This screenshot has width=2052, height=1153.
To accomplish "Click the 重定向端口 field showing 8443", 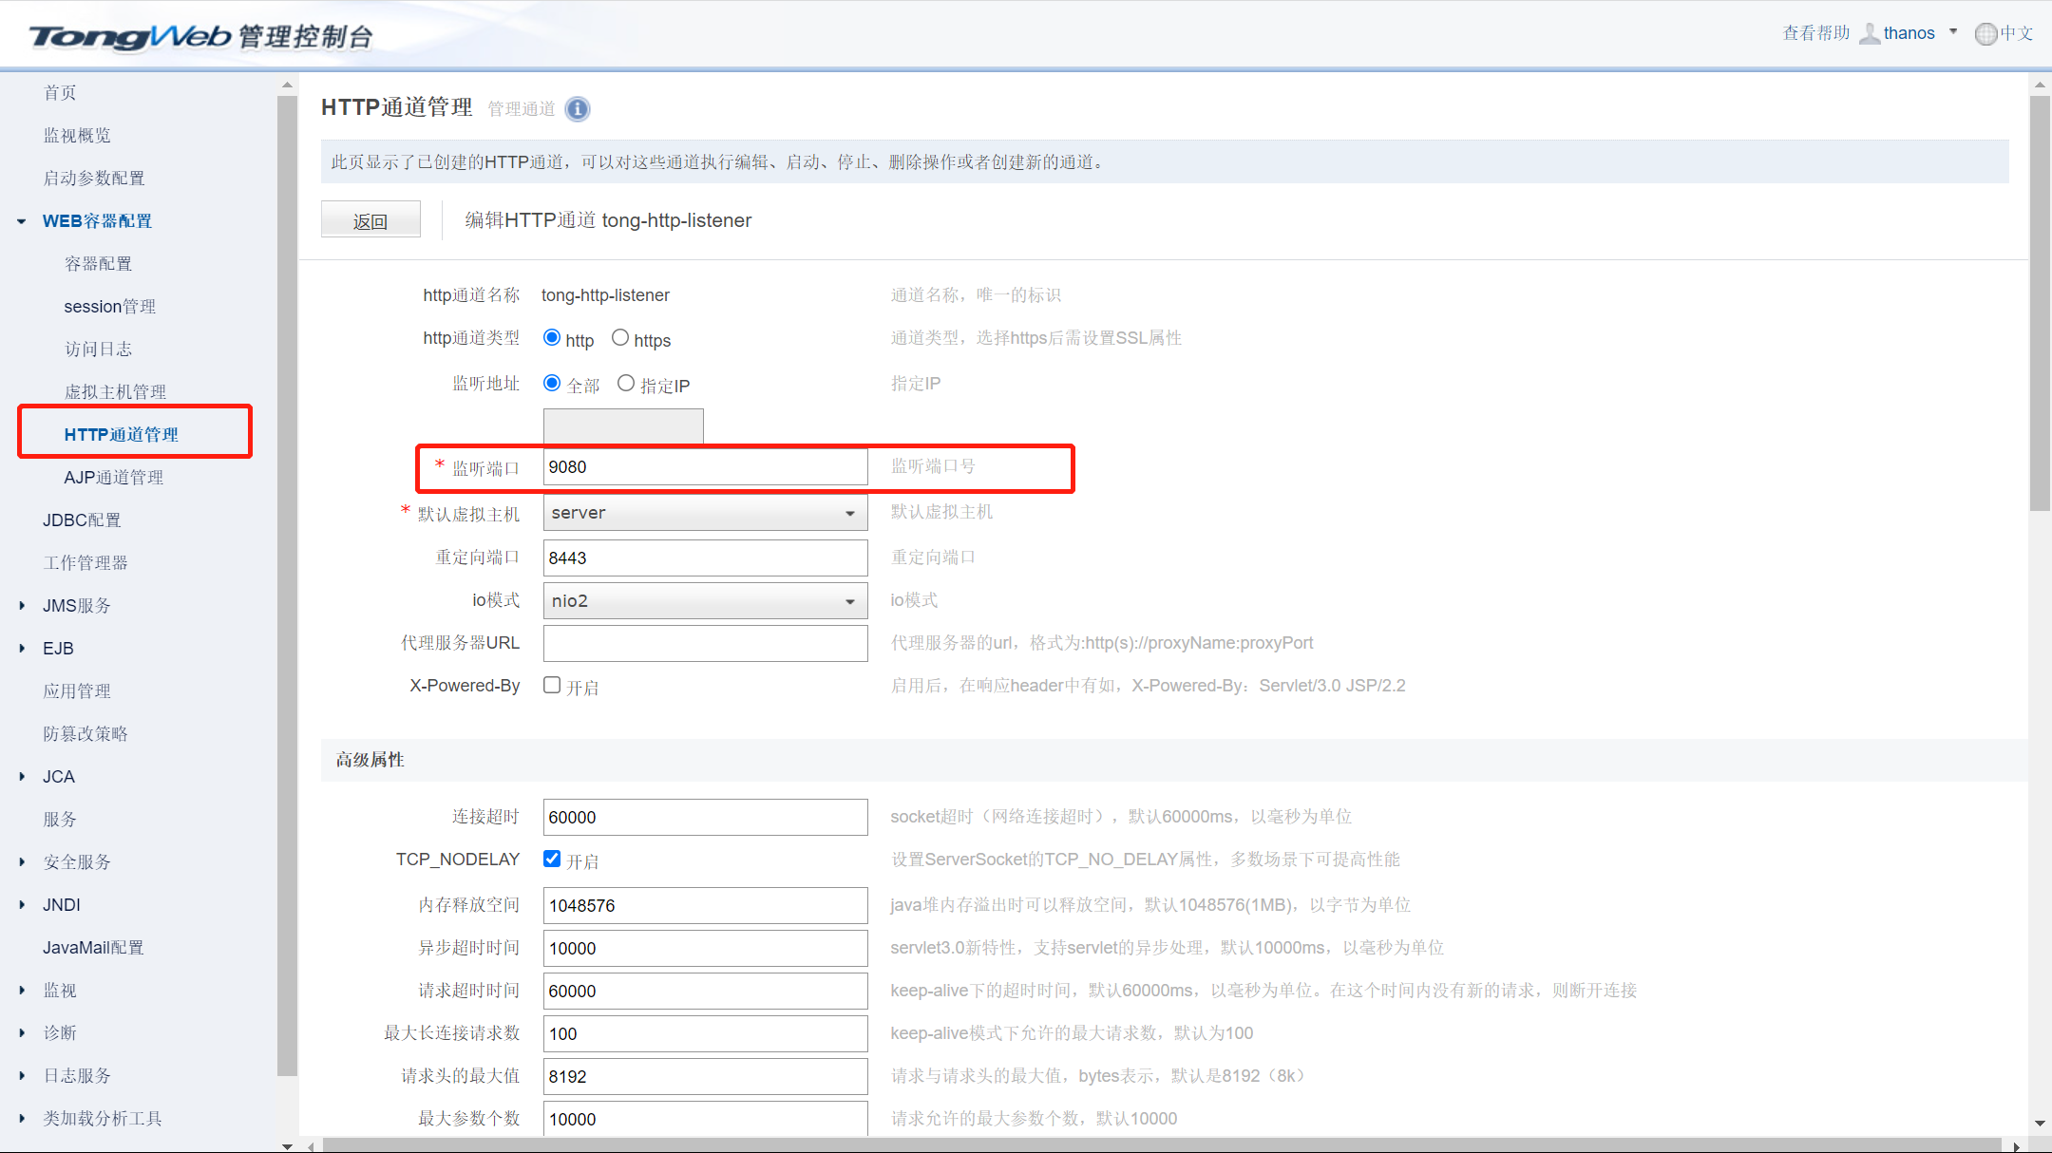I will [704, 558].
